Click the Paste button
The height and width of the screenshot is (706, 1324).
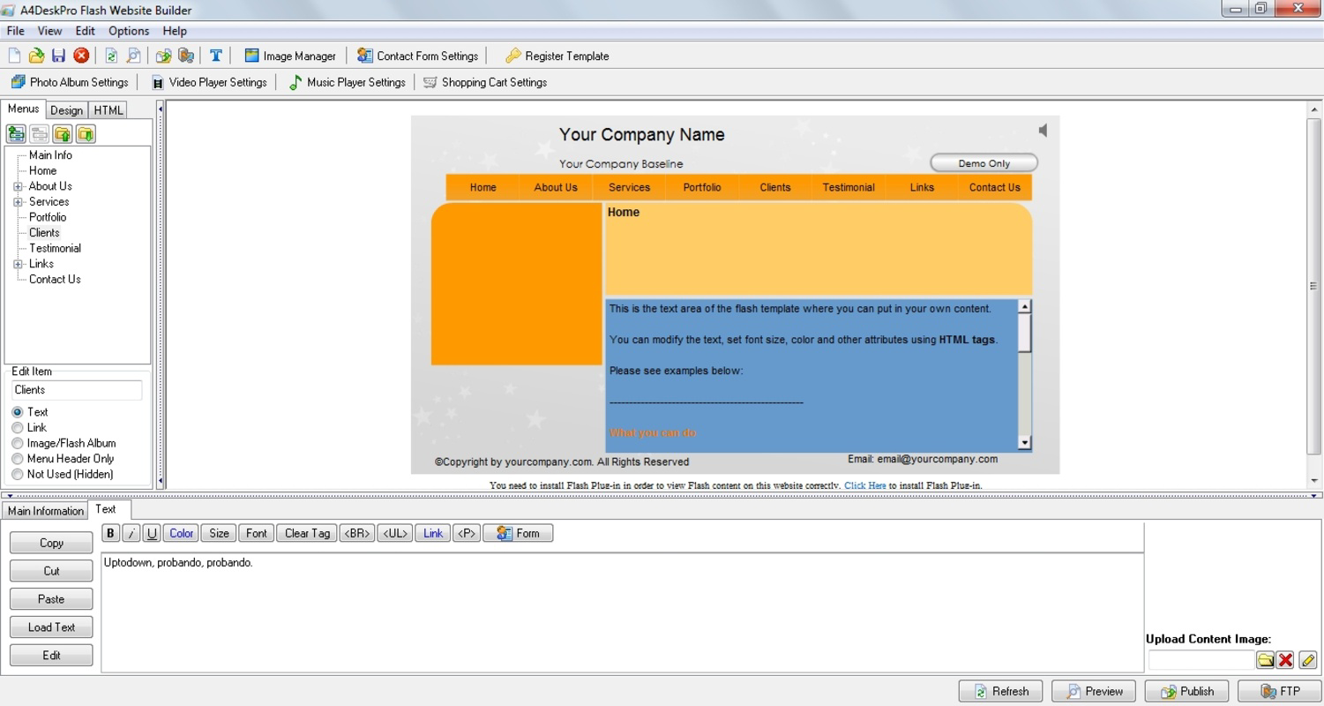51,599
